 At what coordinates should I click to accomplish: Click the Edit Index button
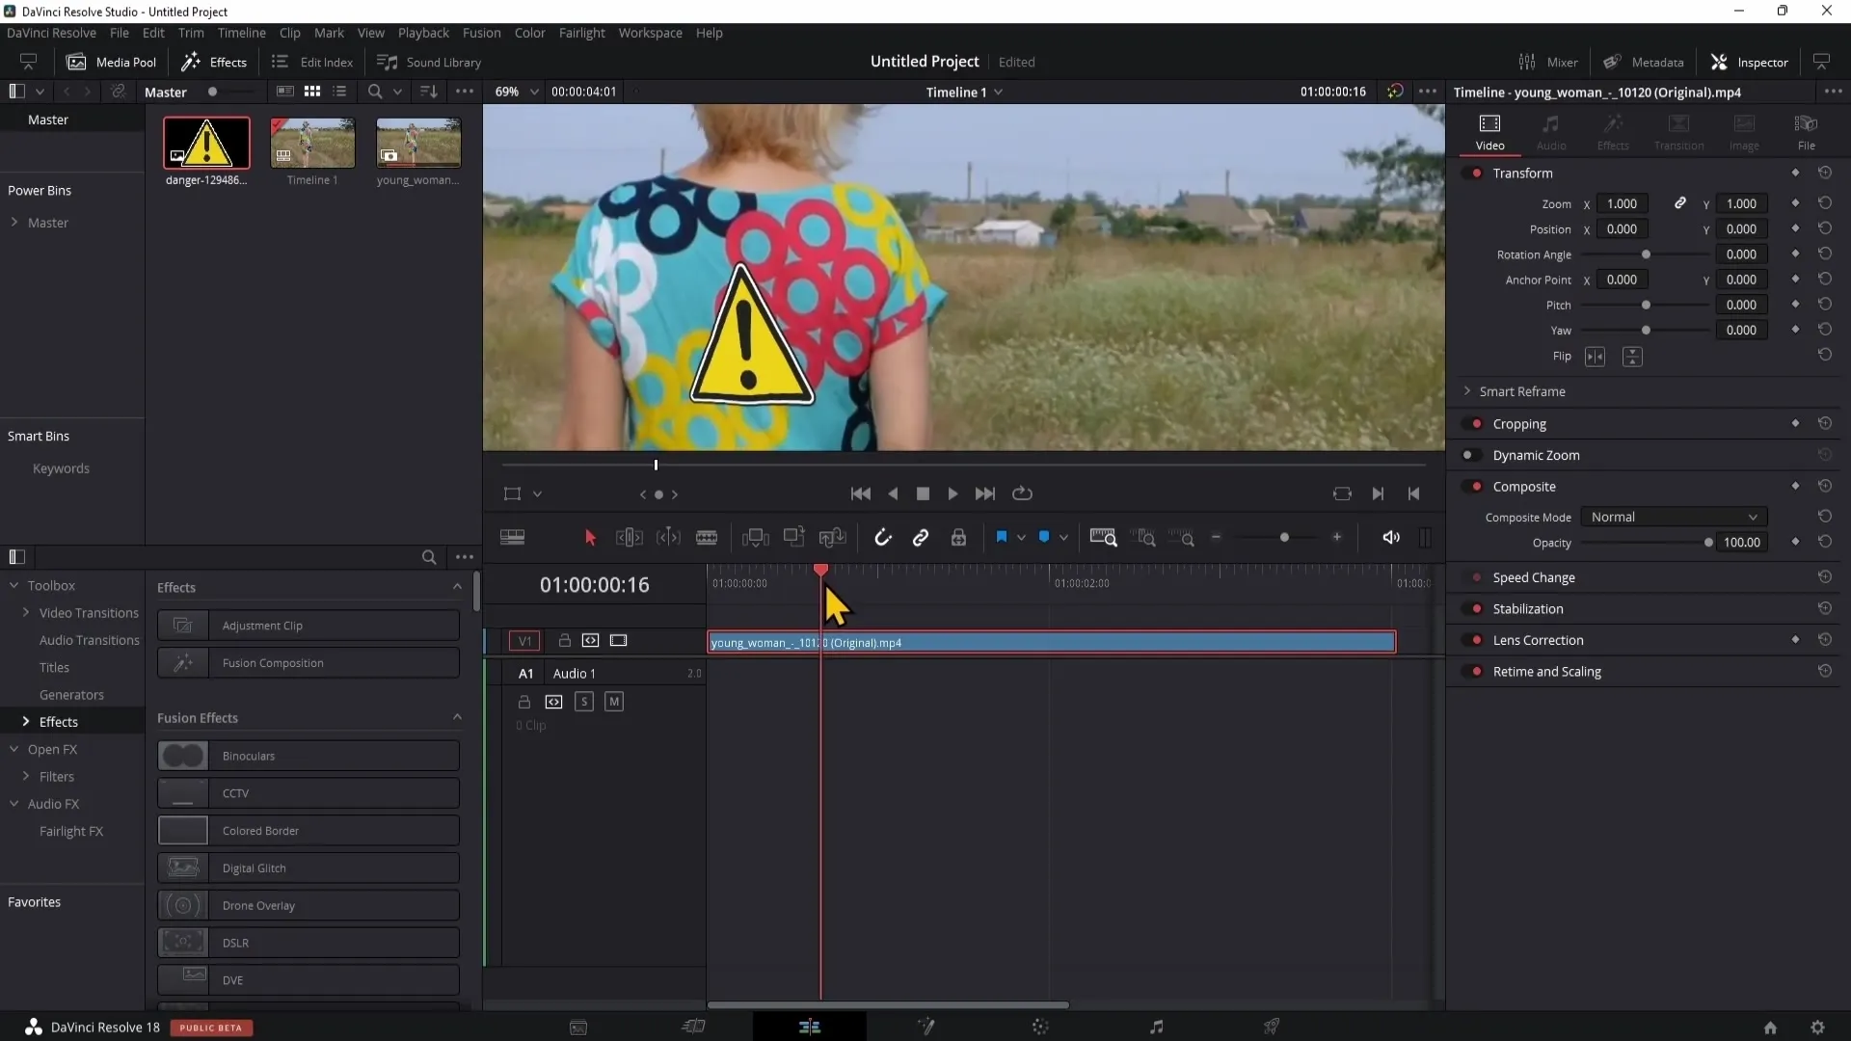click(311, 61)
